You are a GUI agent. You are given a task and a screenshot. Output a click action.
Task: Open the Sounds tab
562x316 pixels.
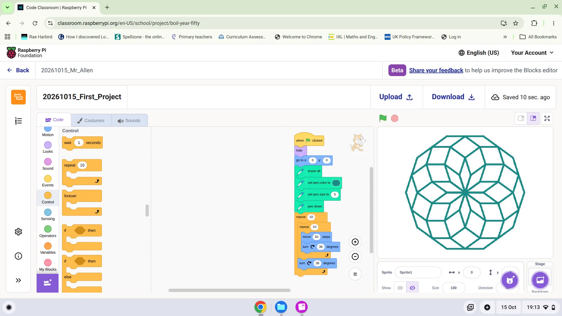[x=129, y=121]
